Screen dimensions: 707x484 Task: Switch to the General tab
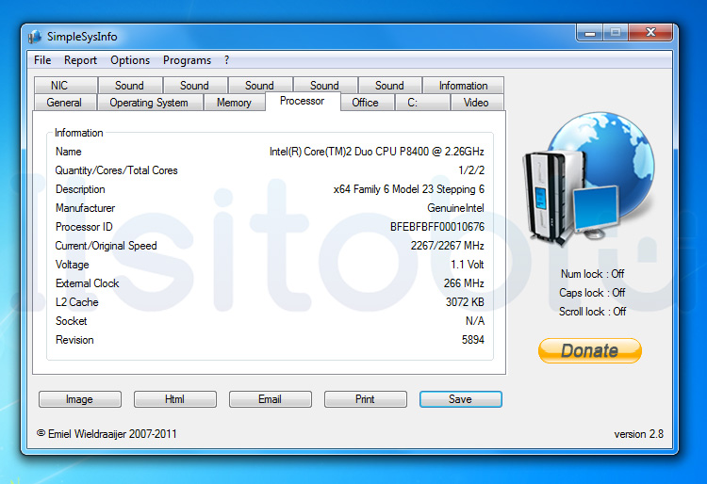65,103
